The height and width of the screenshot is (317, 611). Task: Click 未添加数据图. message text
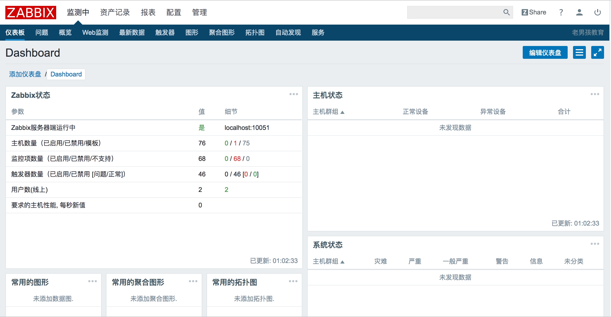click(x=53, y=299)
